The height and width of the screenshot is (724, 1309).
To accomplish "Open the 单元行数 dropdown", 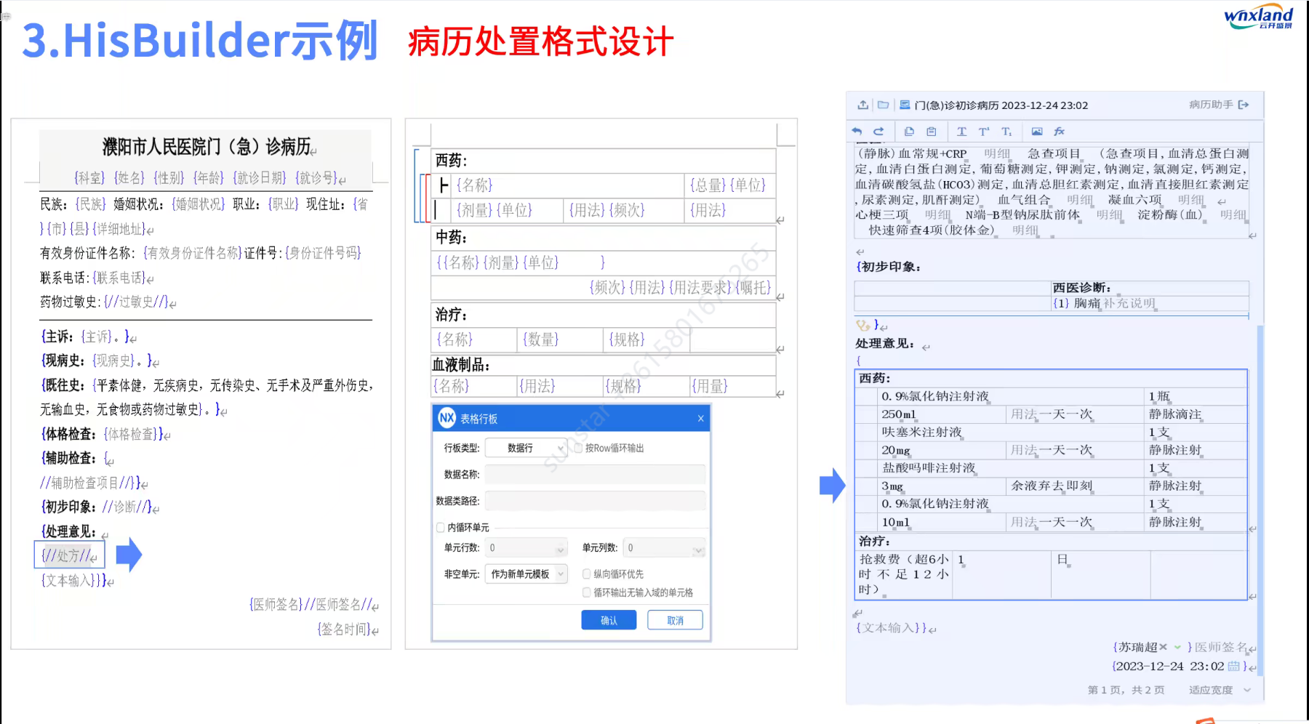I will pos(527,547).
